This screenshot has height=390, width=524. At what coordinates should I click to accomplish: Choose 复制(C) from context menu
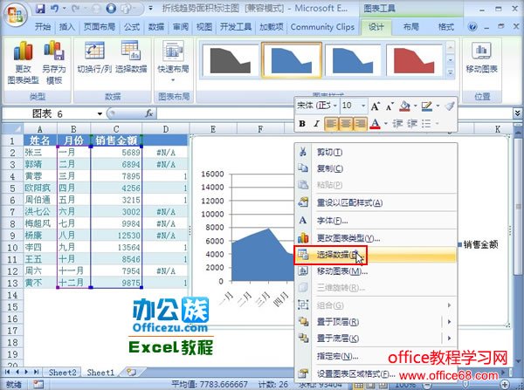(376, 168)
